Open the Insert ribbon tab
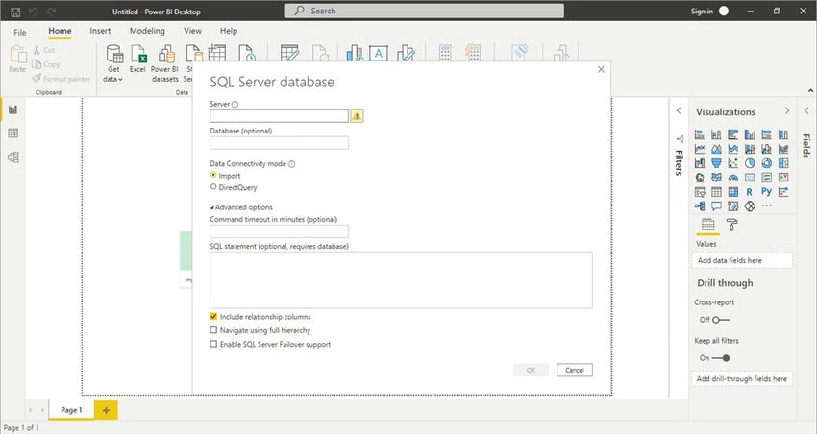Image resolution: width=817 pixels, height=434 pixels. pos(100,31)
